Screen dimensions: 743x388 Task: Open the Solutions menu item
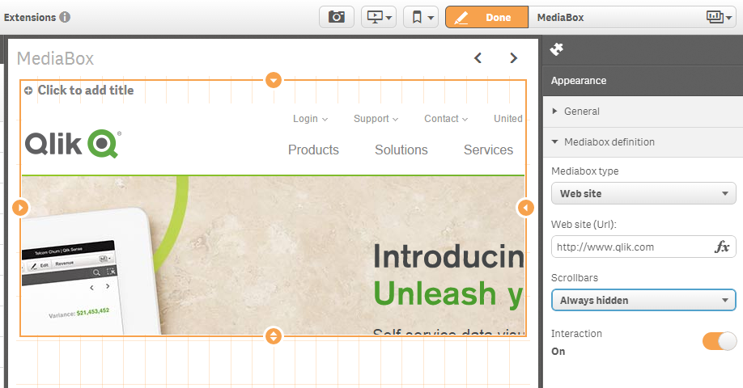click(401, 150)
